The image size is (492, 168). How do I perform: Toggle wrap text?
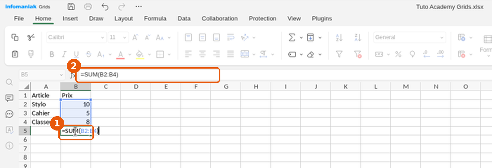pos(231,37)
